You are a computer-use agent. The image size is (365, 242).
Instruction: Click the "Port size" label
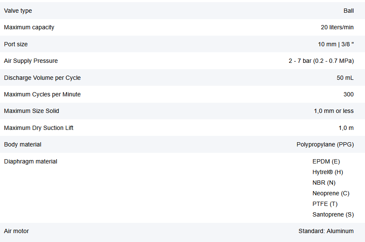16,44
